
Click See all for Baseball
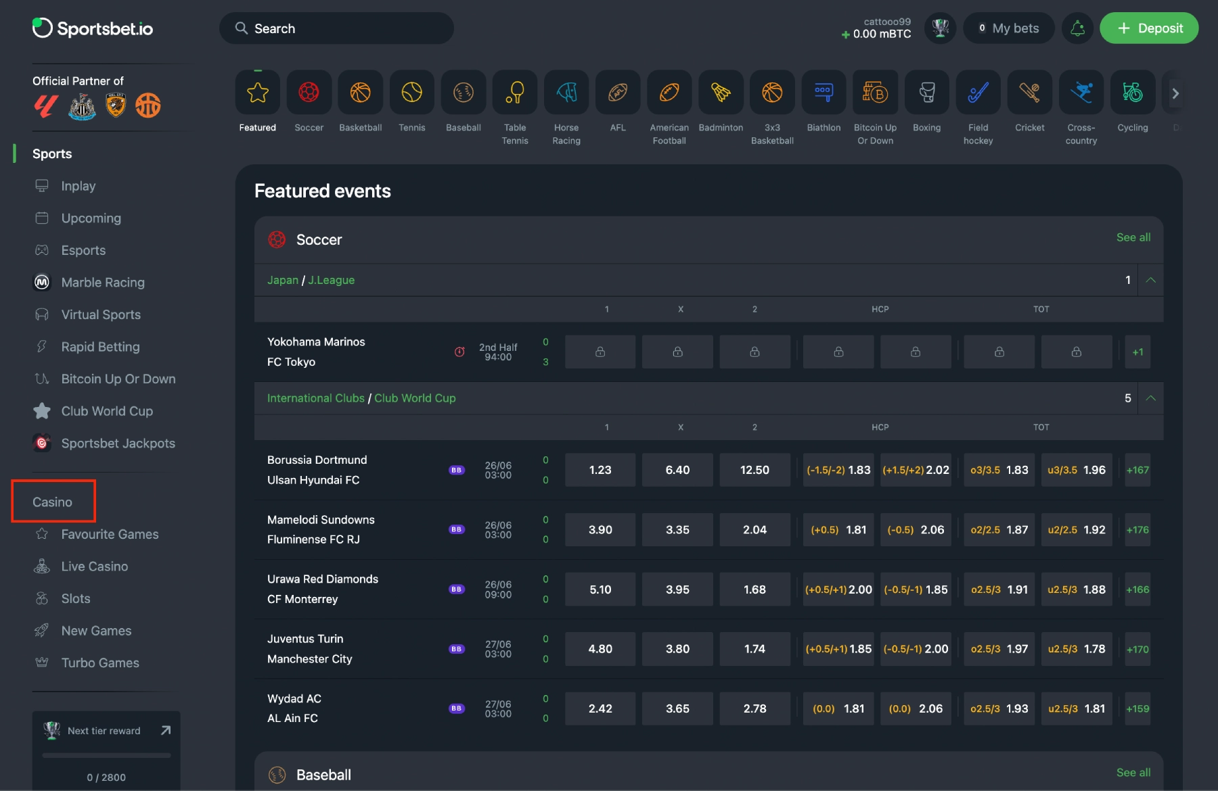point(1133,773)
